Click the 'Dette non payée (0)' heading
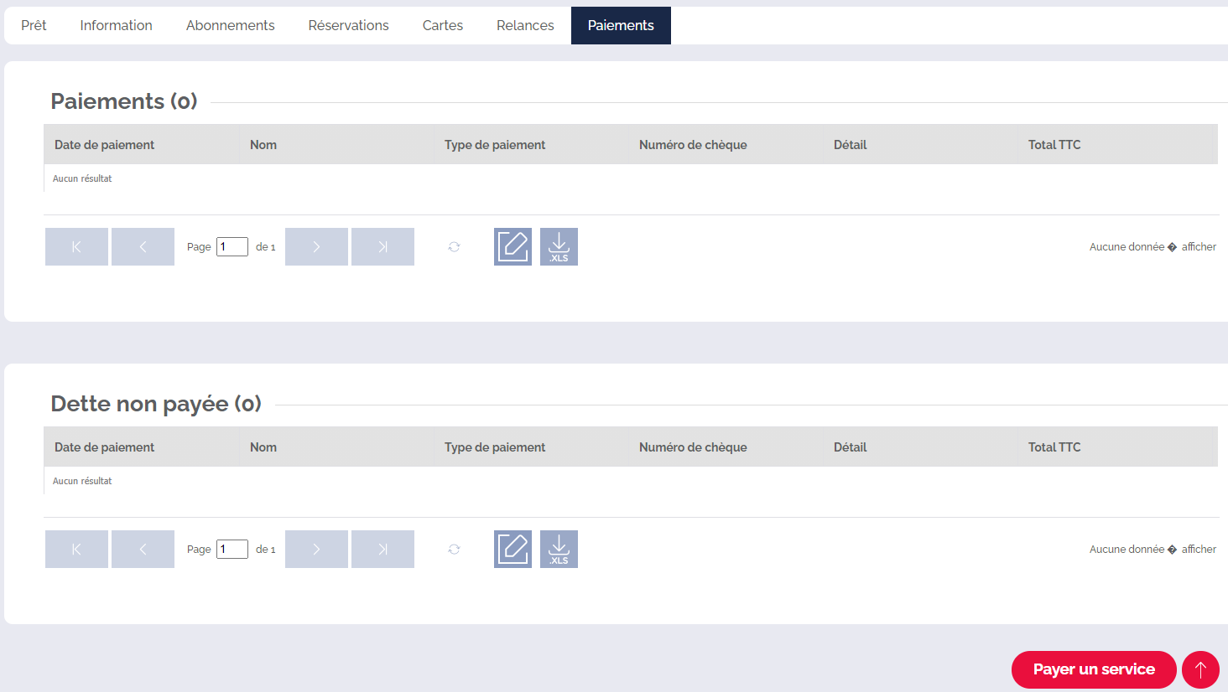The width and height of the screenshot is (1228, 692). [x=156, y=404]
